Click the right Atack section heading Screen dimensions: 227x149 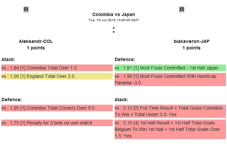coord(121,100)
